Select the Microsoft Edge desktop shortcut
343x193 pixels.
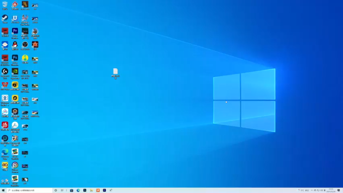coord(5,154)
